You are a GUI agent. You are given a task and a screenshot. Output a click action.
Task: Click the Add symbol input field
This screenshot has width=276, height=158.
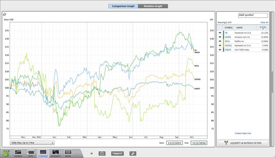[253, 15]
